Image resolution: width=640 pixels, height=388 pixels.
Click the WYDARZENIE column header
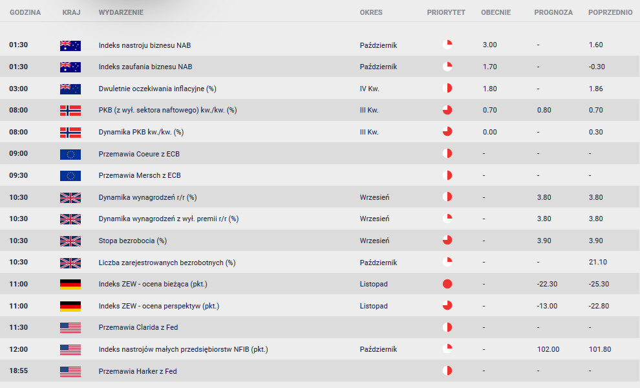(121, 12)
